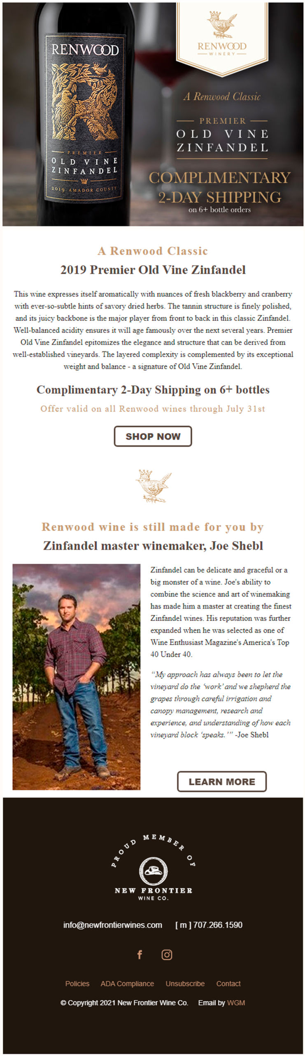Click the crowned bird icon below Shop Now
Screen dimensions: 305x1056
click(x=153, y=486)
